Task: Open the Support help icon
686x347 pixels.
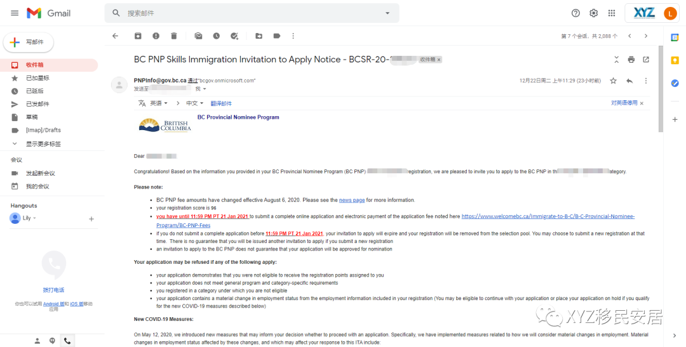Action: 575,13
